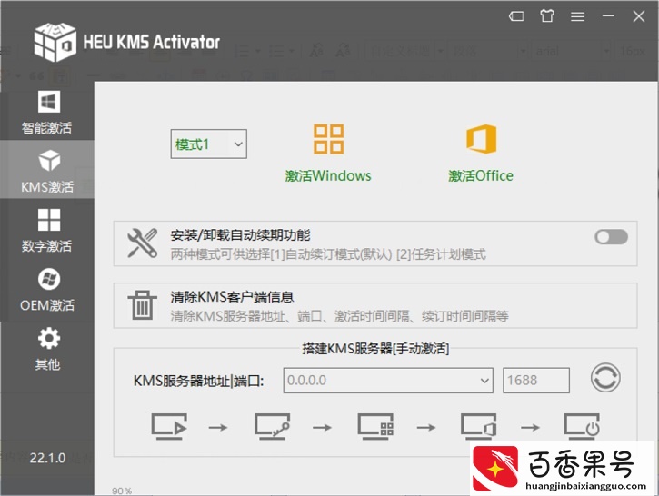Screen dimensions: 659x496
Task: Click the auto-renewal description 两种模式可供选择 text
Action: [328, 254]
